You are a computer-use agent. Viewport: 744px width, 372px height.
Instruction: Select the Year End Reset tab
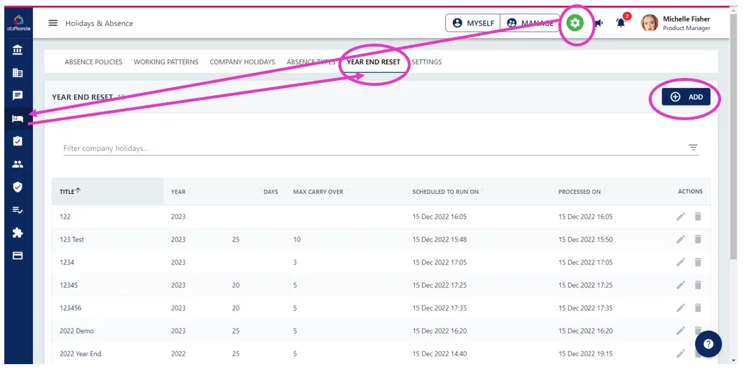(x=373, y=62)
